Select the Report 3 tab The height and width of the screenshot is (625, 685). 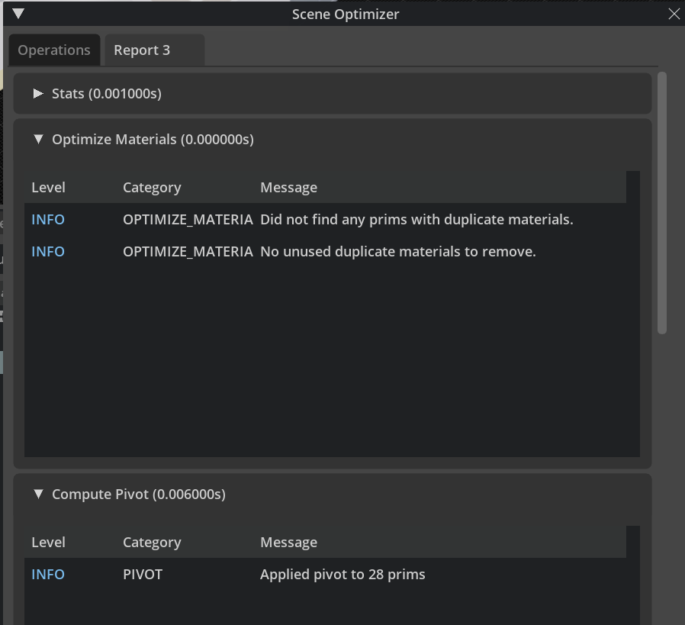click(143, 50)
